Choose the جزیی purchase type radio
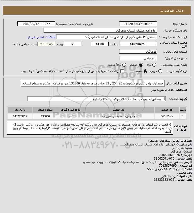Image resolution: width=194 pixels, height=213 pixels. (160, 71)
